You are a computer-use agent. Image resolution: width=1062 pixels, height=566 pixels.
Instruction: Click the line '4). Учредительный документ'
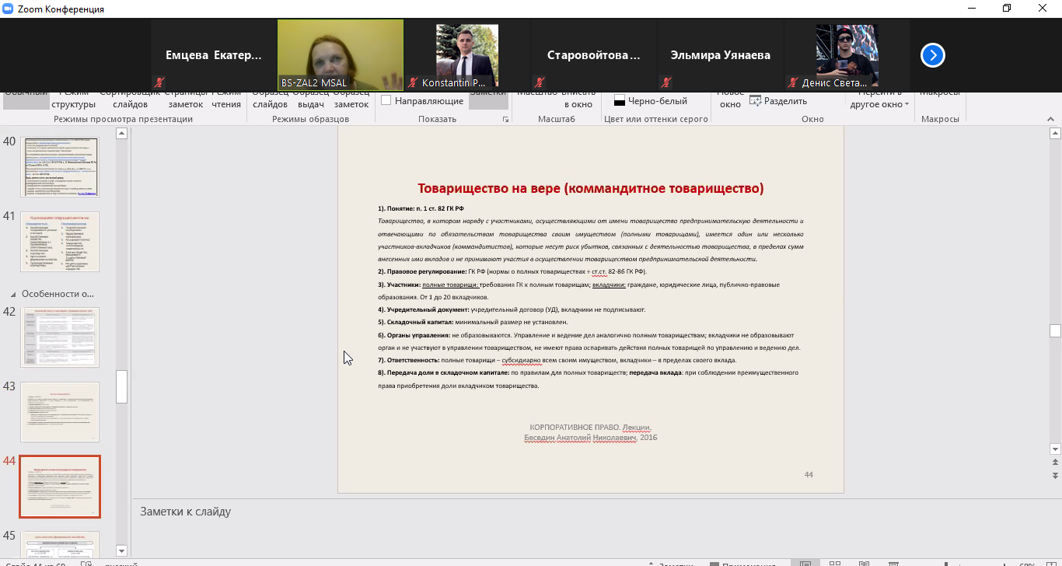click(512, 309)
